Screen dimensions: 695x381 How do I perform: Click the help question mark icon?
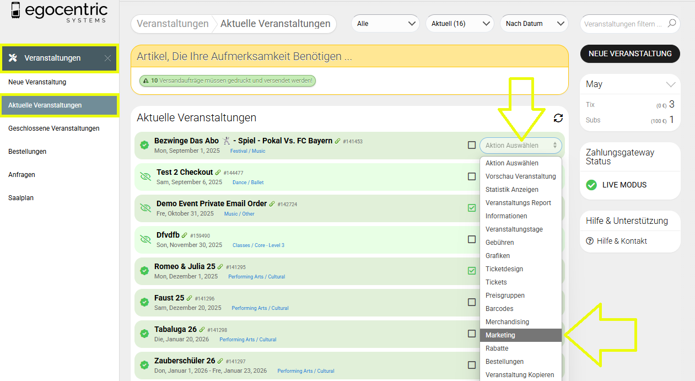tap(590, 241)
